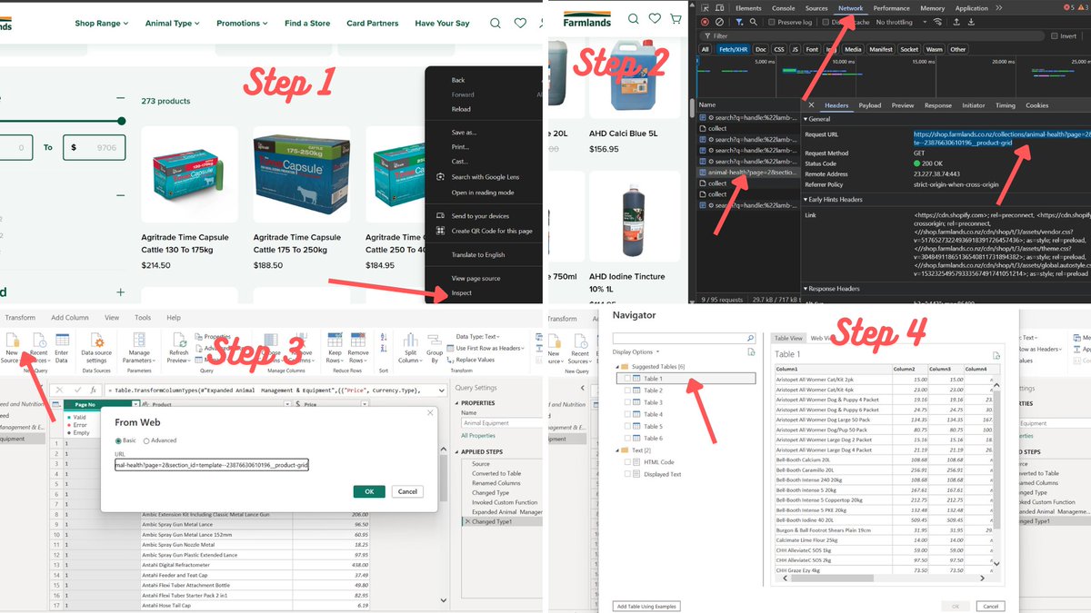Click the price range slider handle
Viewport: 1091px width, 613px height.
click(x=123, y=121)
